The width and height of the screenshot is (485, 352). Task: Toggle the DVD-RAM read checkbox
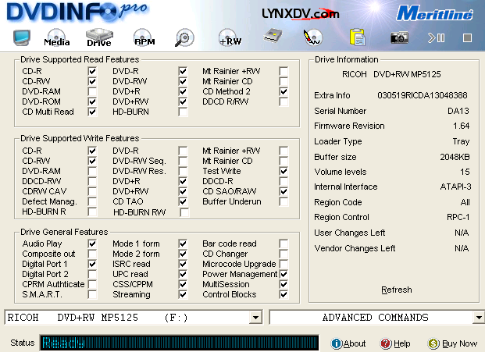coord(92,91)
